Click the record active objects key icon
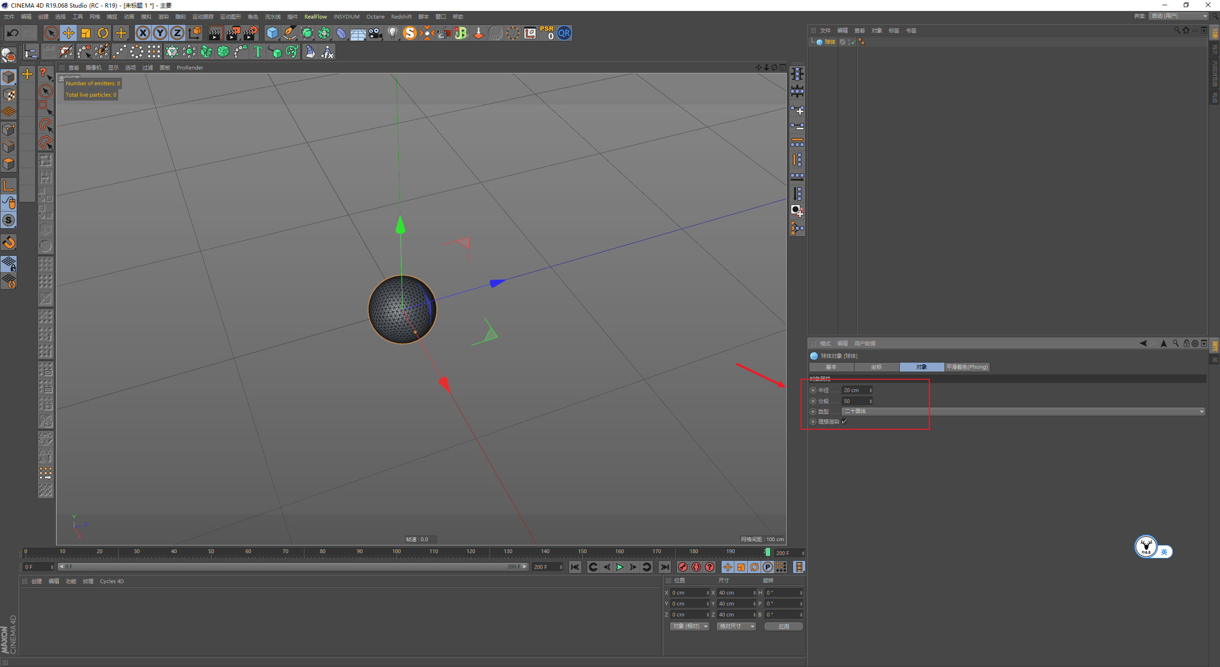Screen dimensions: 1220x667 [683, 567]
